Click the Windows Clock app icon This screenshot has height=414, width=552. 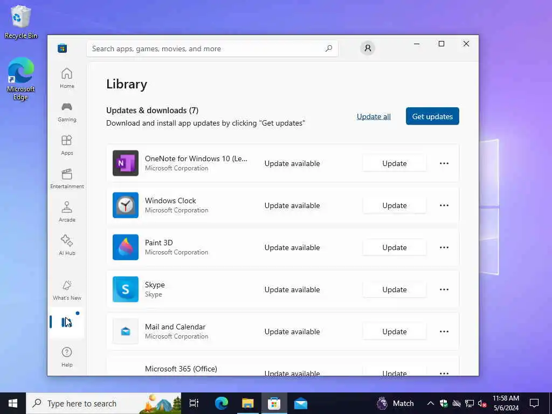(125, 205)
